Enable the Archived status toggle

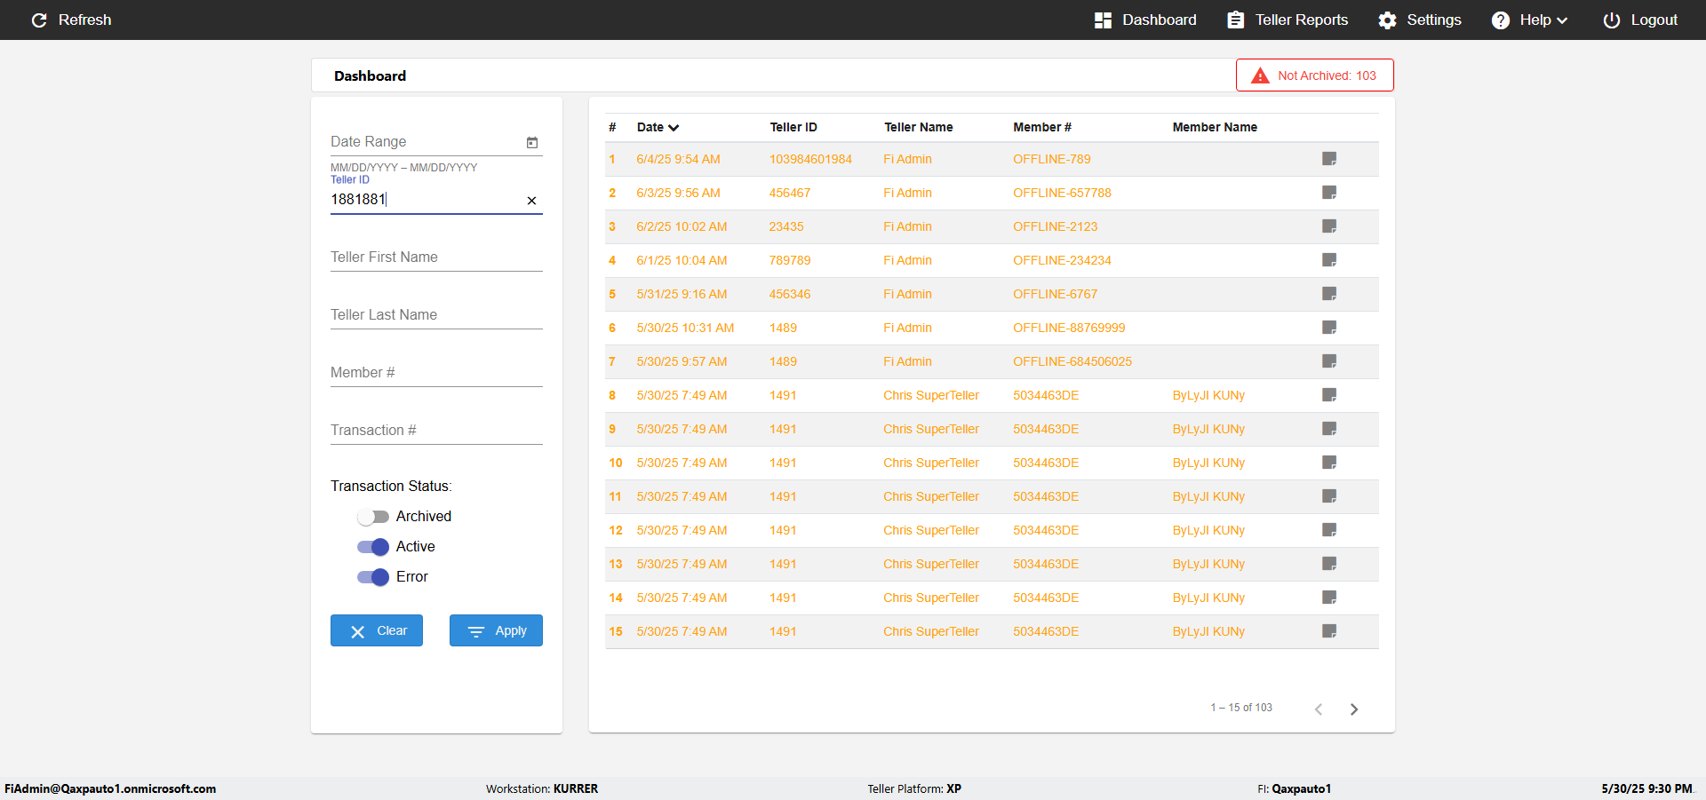373,517
